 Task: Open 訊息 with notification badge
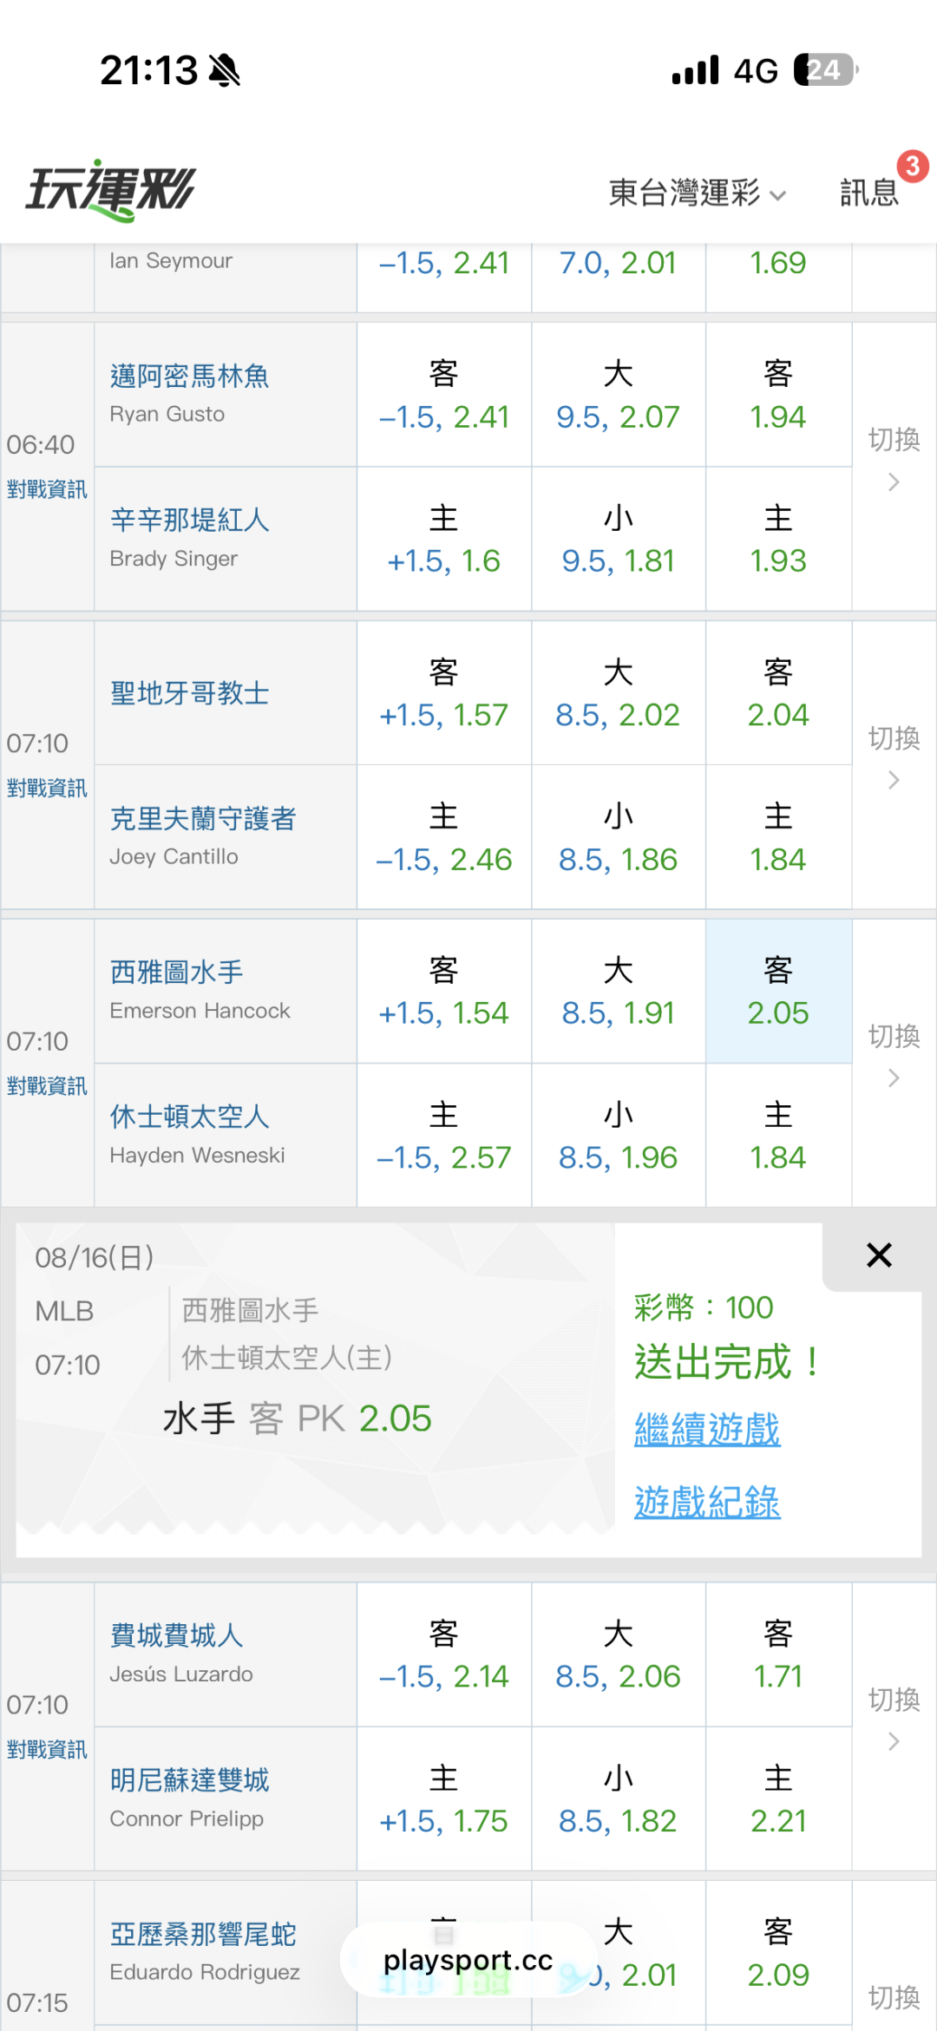click(869, 193)
